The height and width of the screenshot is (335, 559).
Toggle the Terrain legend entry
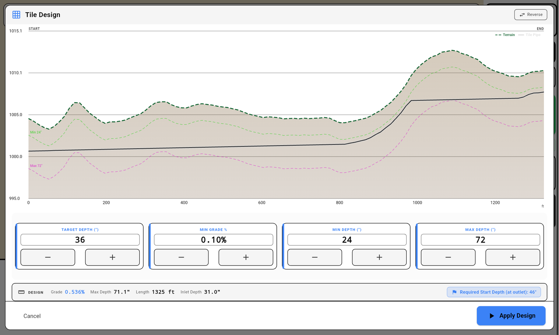click(505, 35)
